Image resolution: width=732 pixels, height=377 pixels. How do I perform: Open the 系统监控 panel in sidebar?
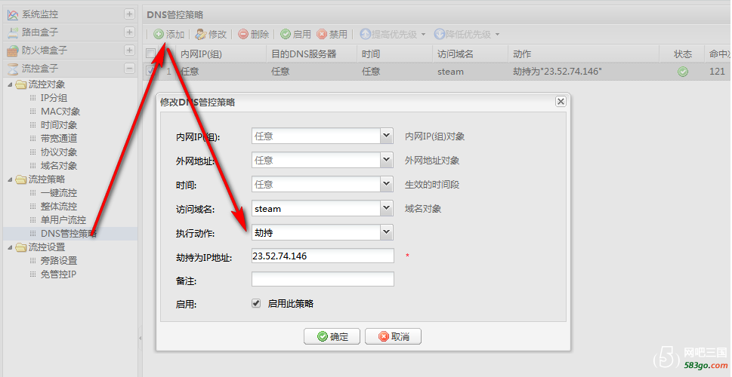click(x=40, y=14)
